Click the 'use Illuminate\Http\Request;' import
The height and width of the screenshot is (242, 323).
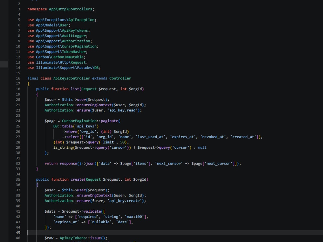[57, 62]
